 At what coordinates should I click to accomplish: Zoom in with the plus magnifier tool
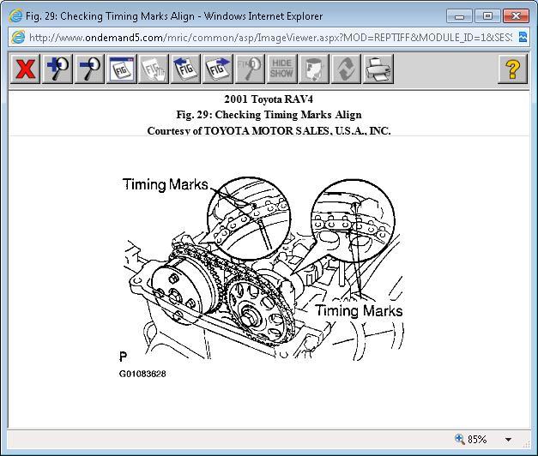[57, 69]
